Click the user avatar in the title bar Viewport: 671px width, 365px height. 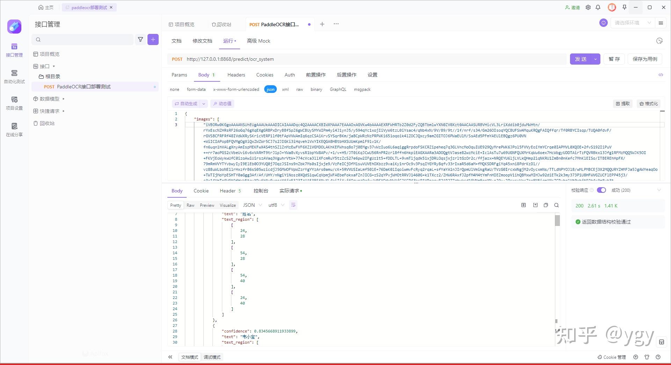pos(612,7)
